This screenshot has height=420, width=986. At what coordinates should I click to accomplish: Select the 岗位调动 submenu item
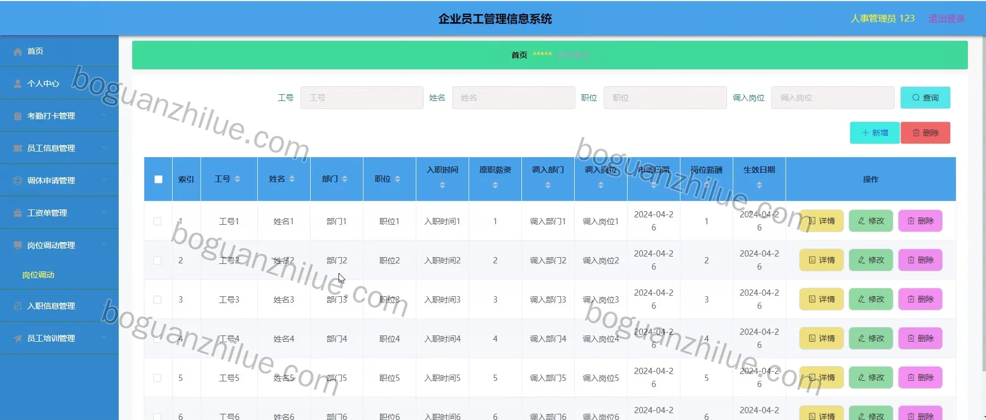pos(59,275)
